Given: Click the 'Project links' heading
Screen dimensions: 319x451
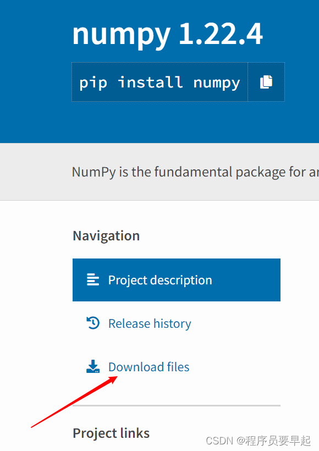Looking at the screenshot, I should pyautogui.click(x=111, y=433).
